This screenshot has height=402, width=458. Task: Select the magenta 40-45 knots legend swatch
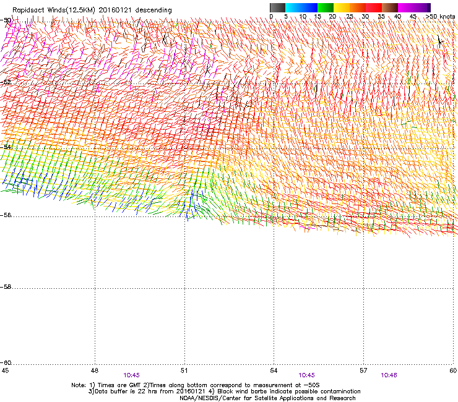[406, 7]
